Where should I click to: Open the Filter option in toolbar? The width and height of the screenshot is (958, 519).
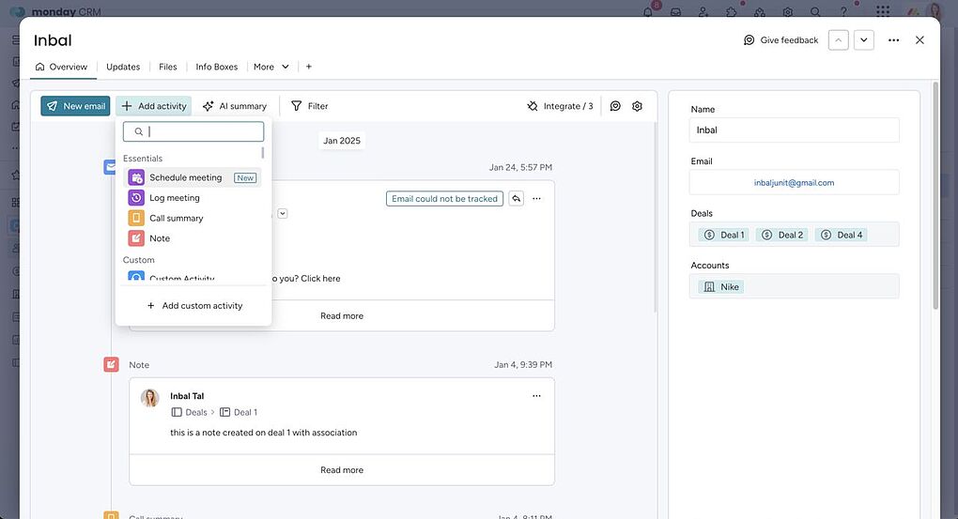(x=309, y=106)
